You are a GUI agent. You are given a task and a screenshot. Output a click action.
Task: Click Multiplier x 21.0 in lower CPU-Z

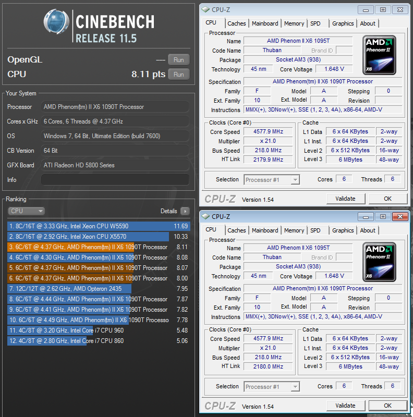[268, 348]
